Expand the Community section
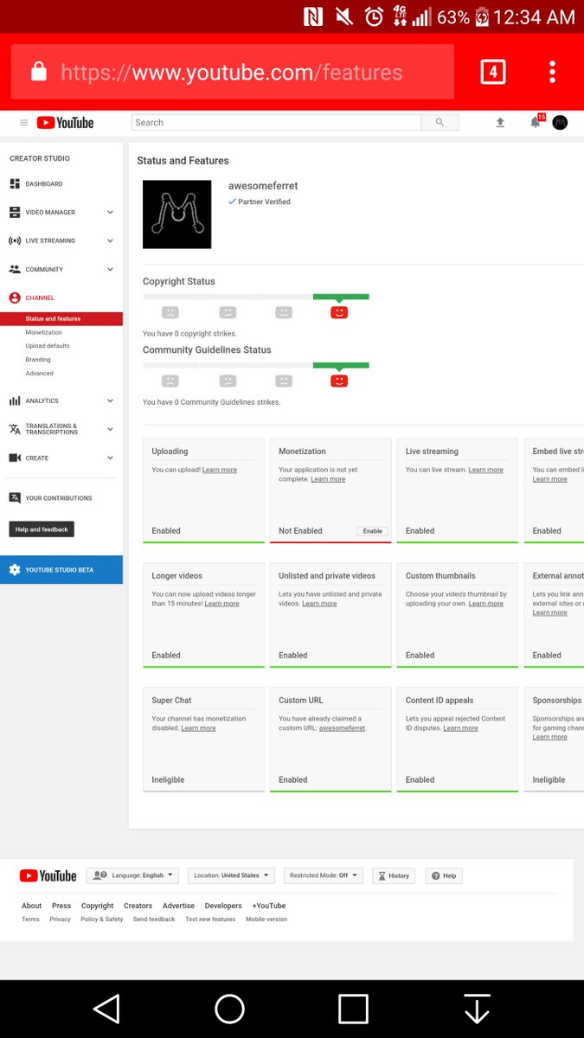This screenshot has width=584, height=1038. click(110, 269)
